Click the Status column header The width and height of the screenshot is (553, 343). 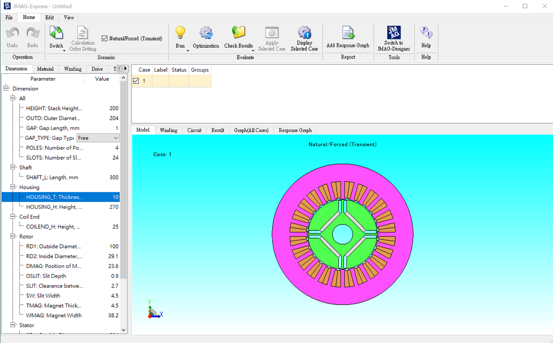point(179,70)
